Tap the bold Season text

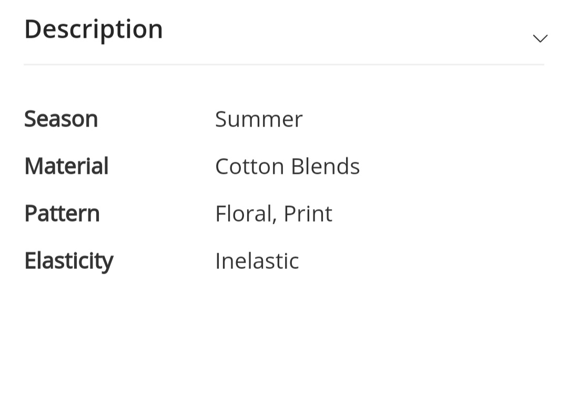pyautogui.click(x=61, y=119)
